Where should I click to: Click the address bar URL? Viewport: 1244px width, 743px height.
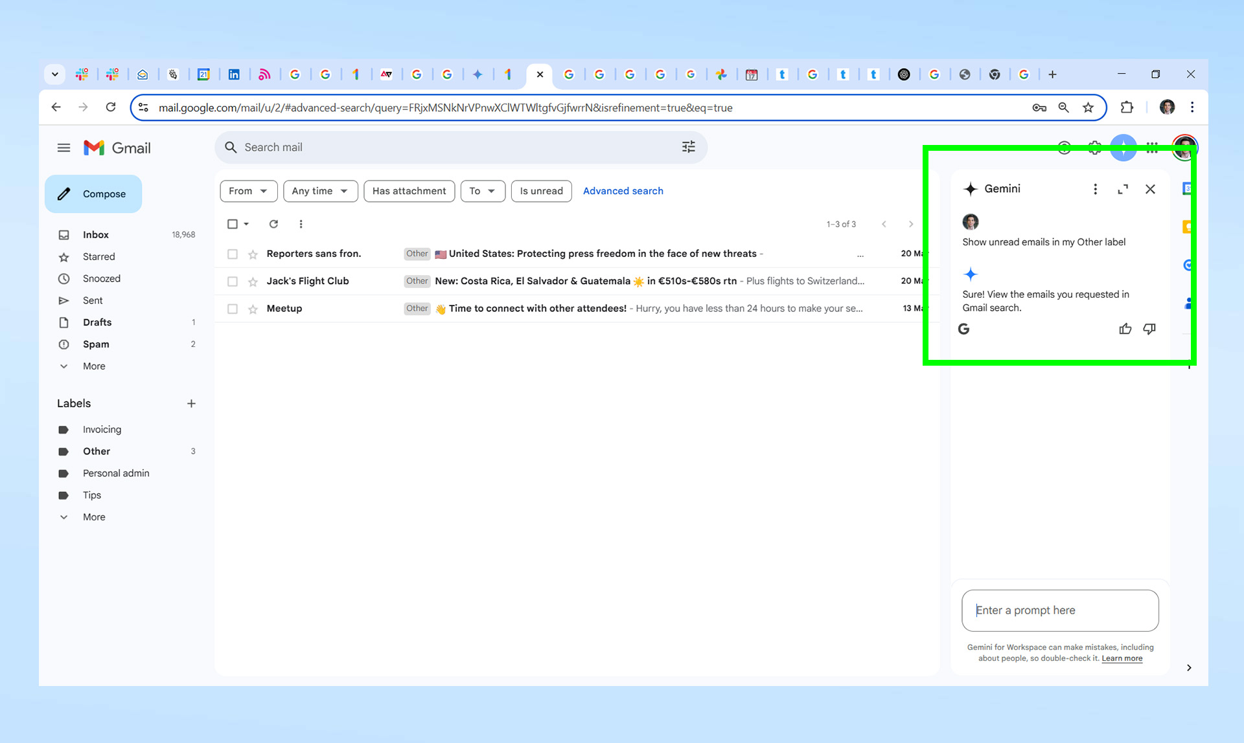point(445,108)
